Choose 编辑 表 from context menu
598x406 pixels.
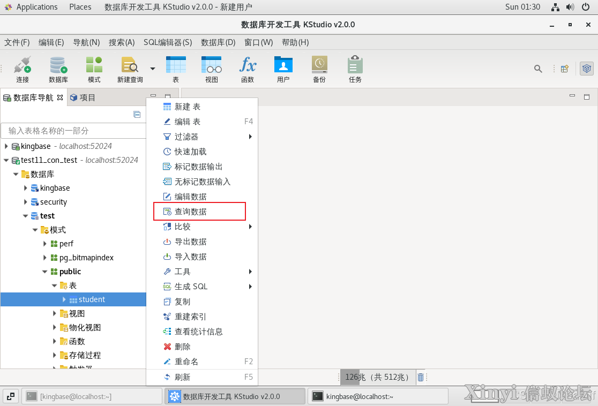coord(202,122)
